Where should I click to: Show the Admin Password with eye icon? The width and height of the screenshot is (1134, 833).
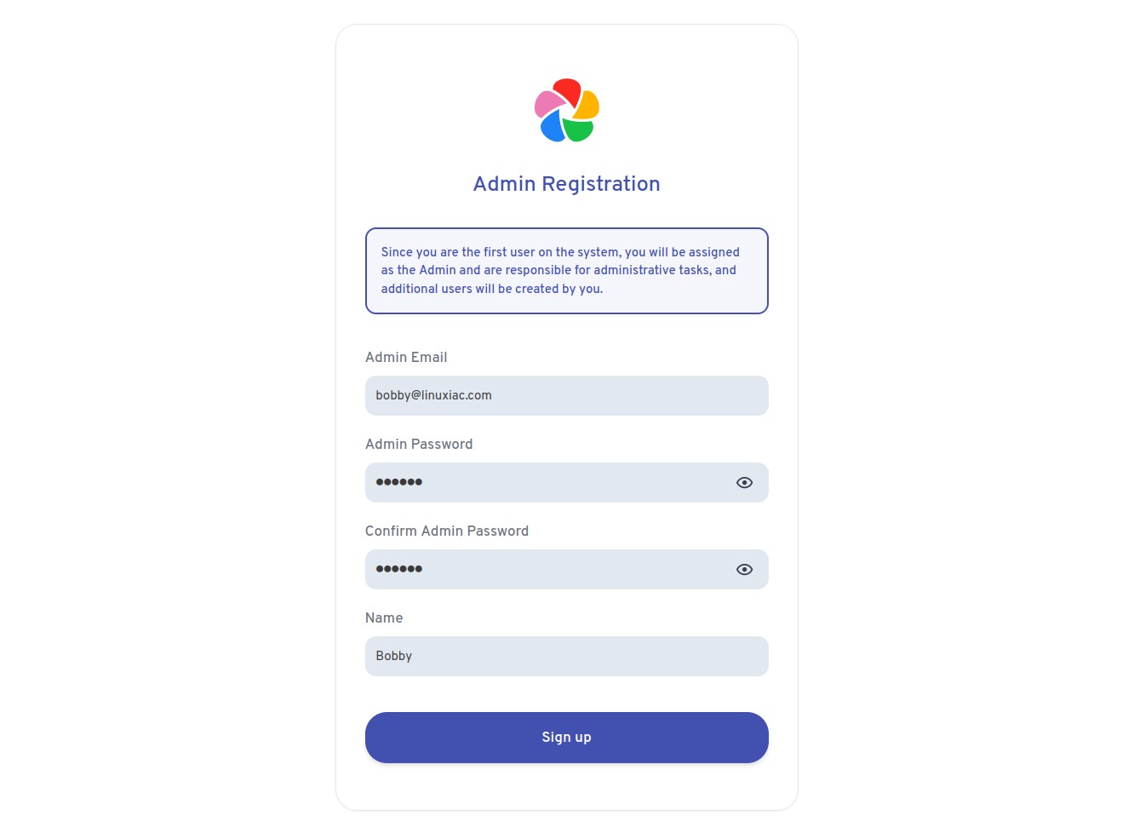click(744, 483)
